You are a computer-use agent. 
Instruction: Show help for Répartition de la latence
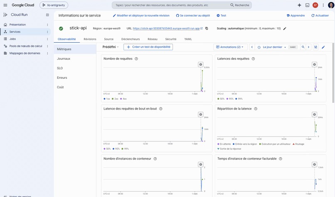256,109
